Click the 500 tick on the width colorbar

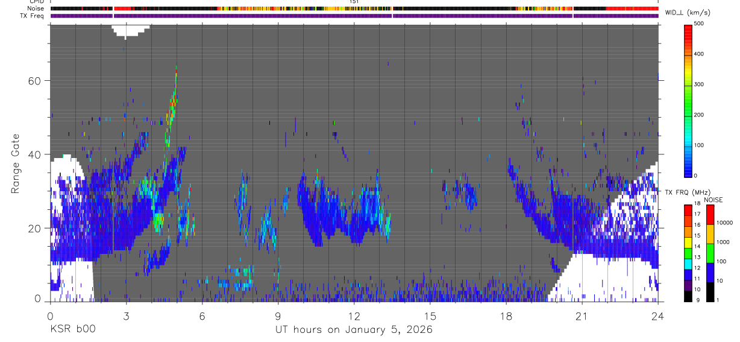tap(699, 24)
